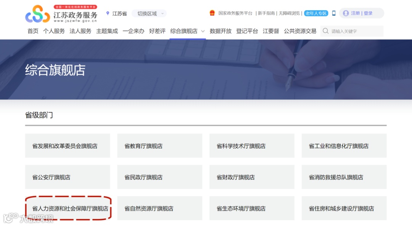This screenshot has height=226, width=412.
Task: Expand the 切换区域 dropdown arrow
Action: [x=163, y=13]
